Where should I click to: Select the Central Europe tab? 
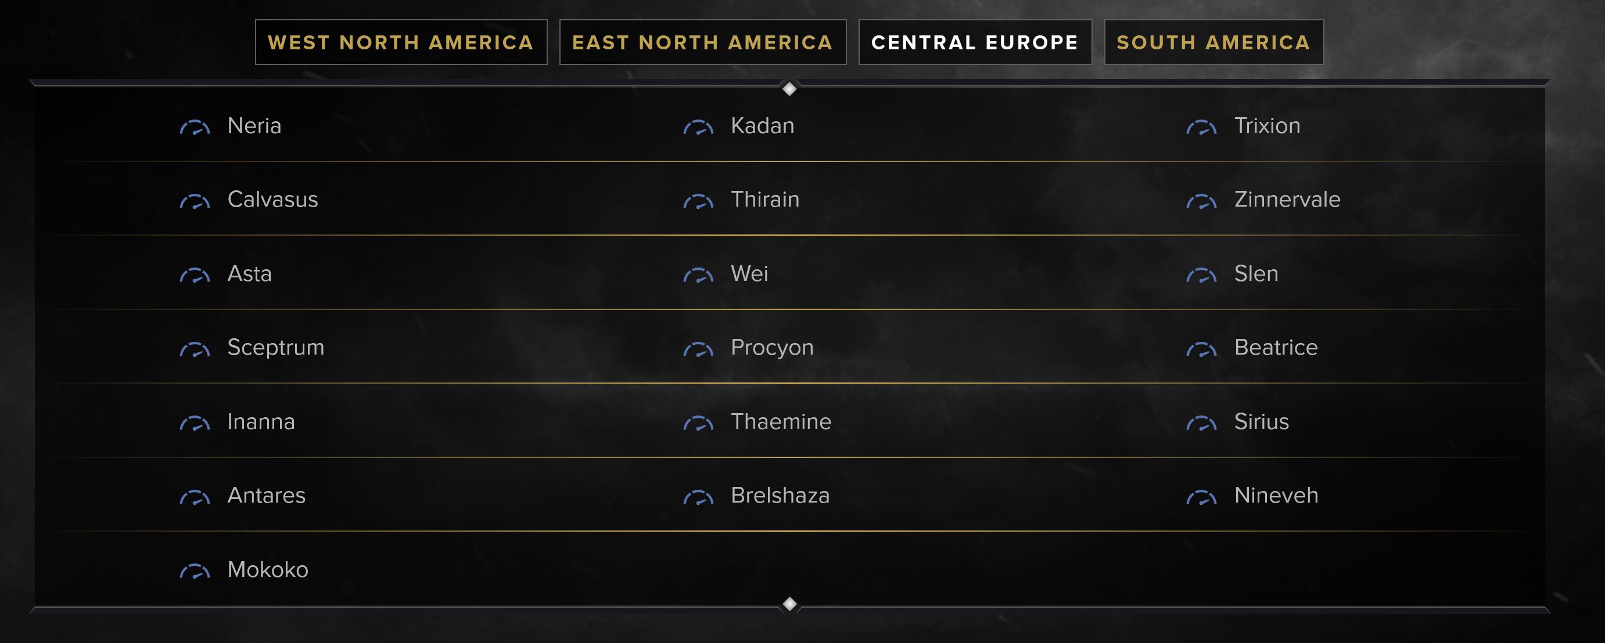pos(975,42)
